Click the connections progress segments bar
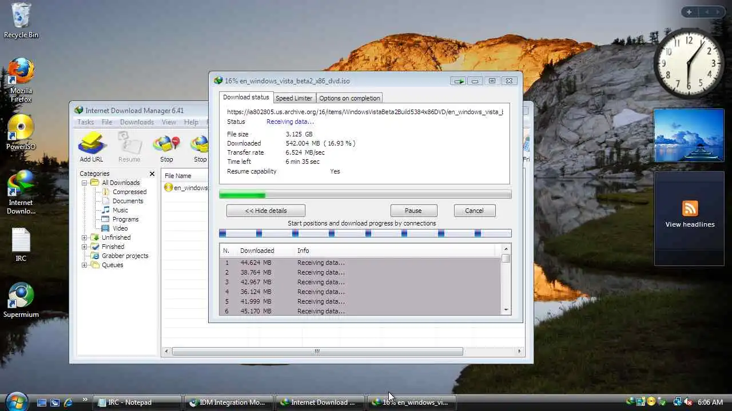Viewport: 732px width, 411px height. 365,233
